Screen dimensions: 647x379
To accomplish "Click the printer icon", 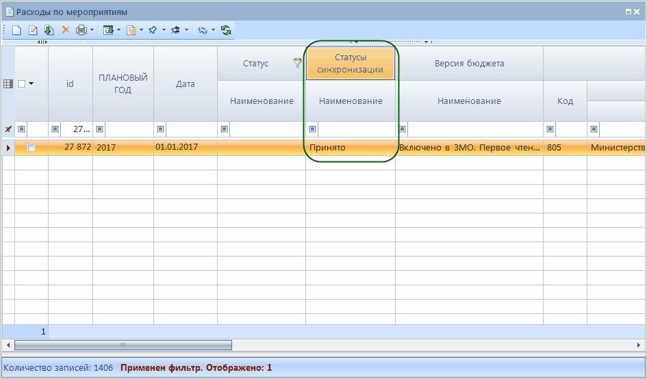I will pyautogui.click(x=81, y=30).
